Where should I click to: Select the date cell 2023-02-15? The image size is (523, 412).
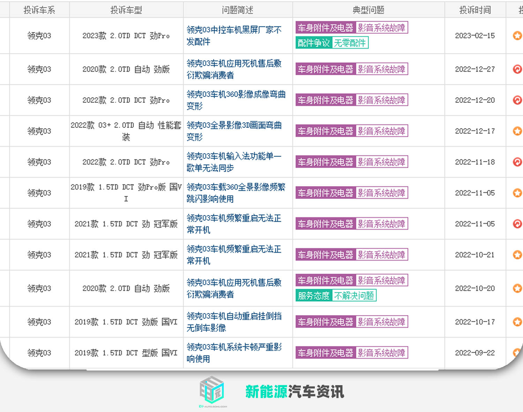click(475, 36)
